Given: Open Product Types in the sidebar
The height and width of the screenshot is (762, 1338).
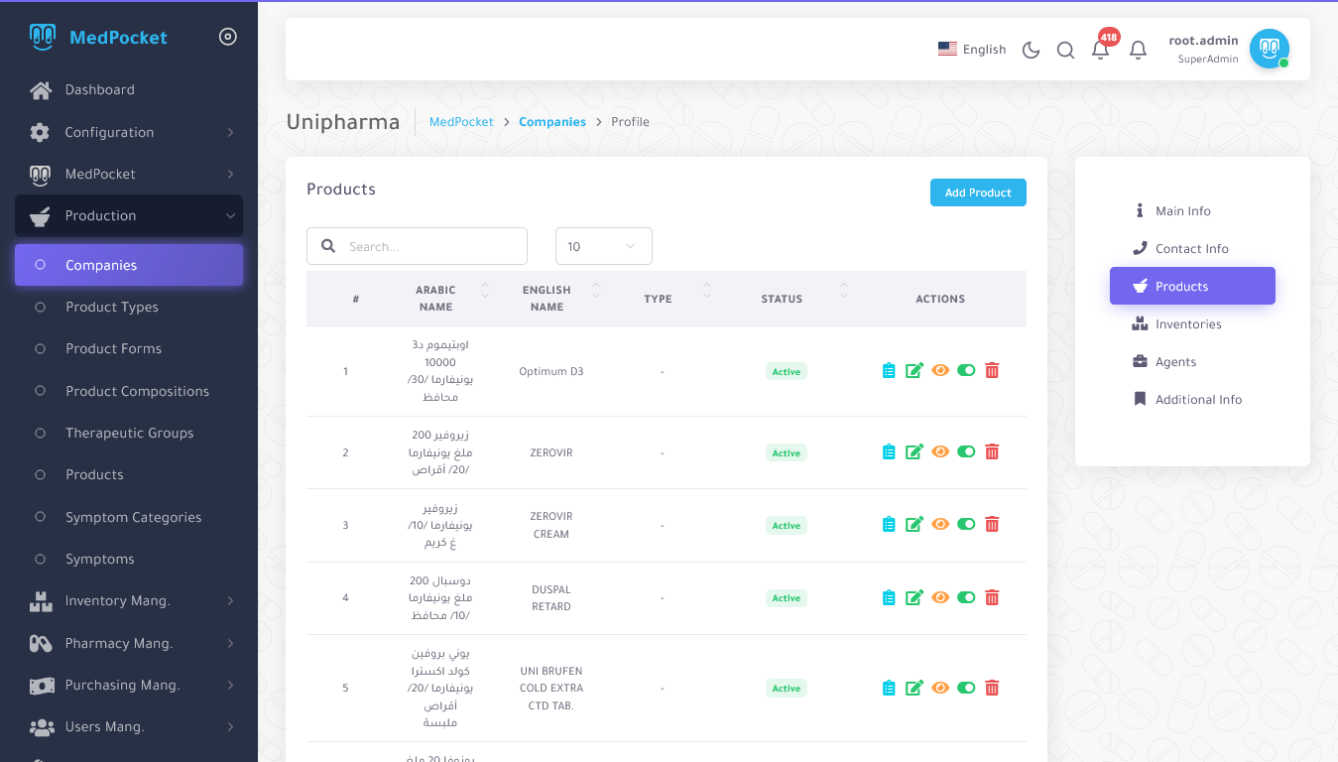Looking at the screenshot, I should click(112, 307).
